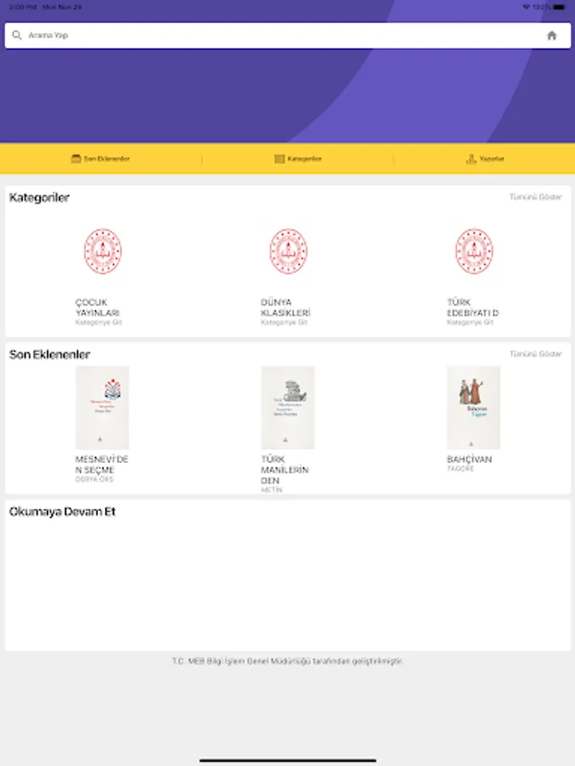Image resolution: width=575 pixels, height=766 pixels.
Task: Go to category under DÜNYA KLASİKLERİ
Action: [284, 323]
